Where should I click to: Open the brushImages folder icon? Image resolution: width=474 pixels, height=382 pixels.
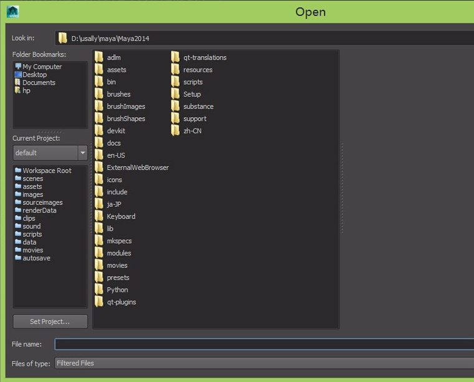click(99, 106)
